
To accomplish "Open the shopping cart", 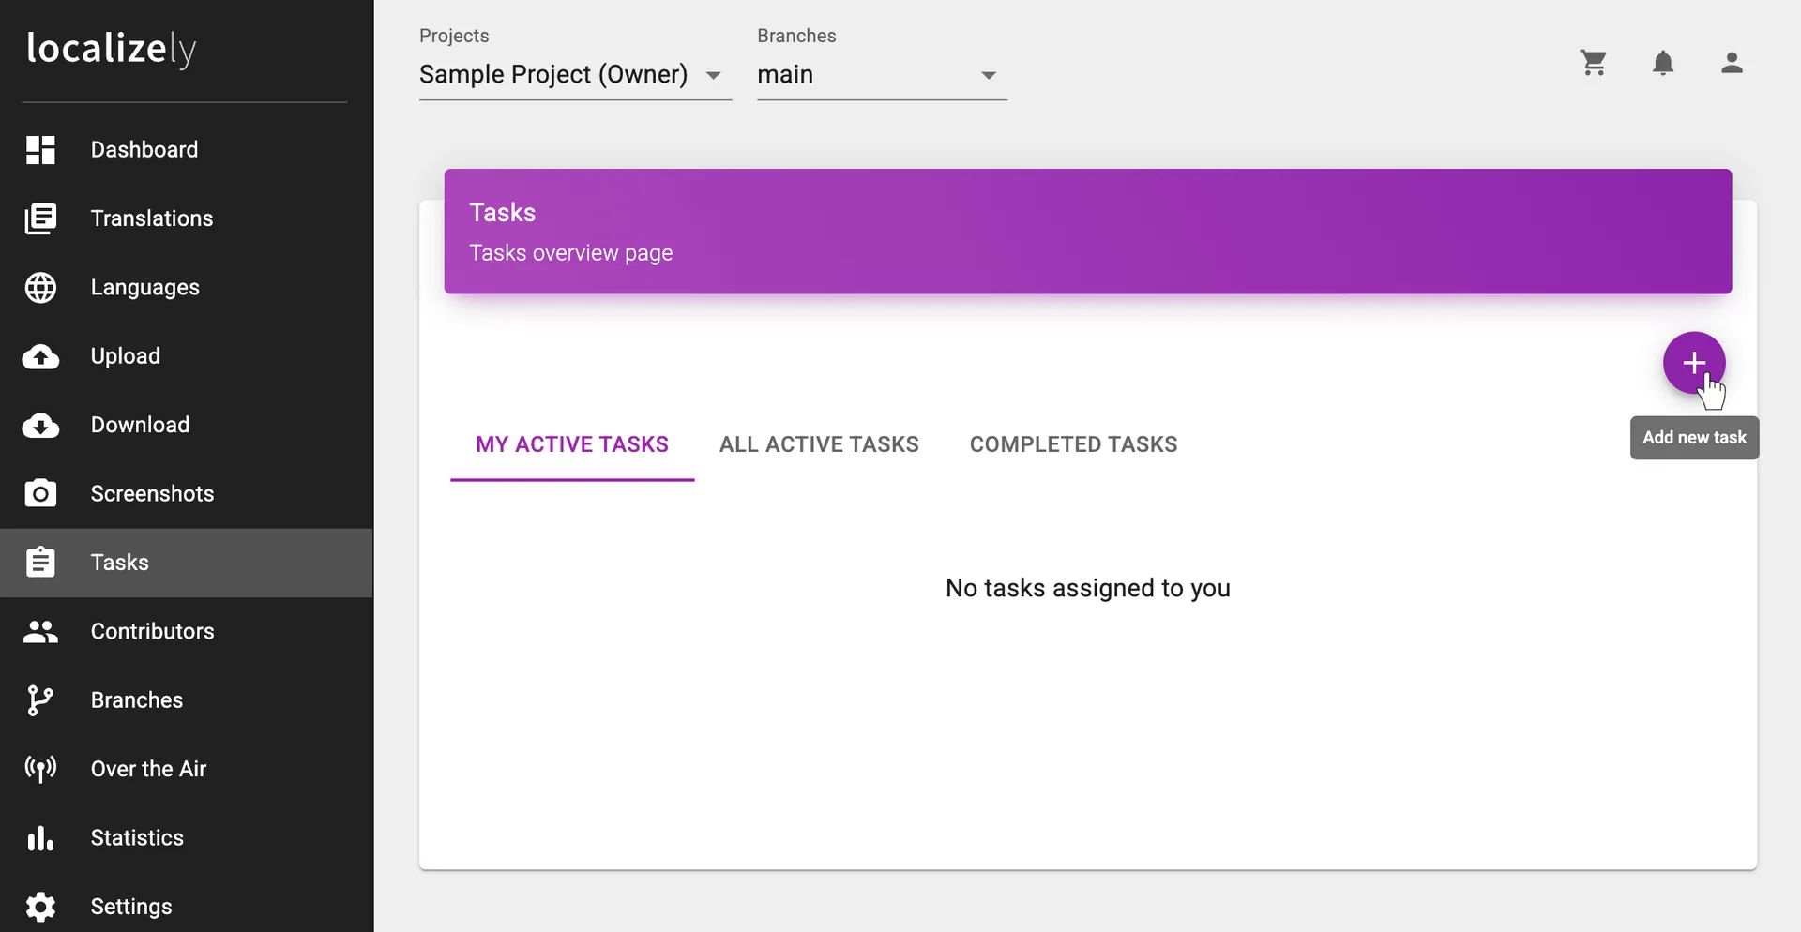I will point(1594,63).
